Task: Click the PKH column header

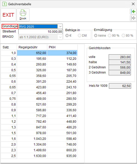Action: click(x=62, y=47)
